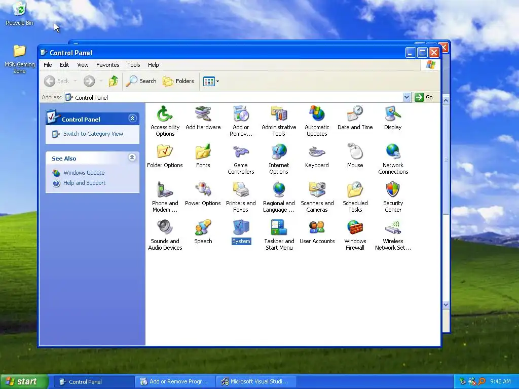Select the MSN Gaming Zone desktop folder
The height and width of the screenshot is (389, 519).
tap(20, 59)
